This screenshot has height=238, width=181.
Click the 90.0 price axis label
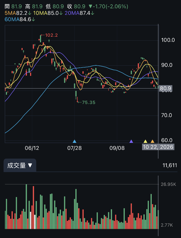point(167,65)
